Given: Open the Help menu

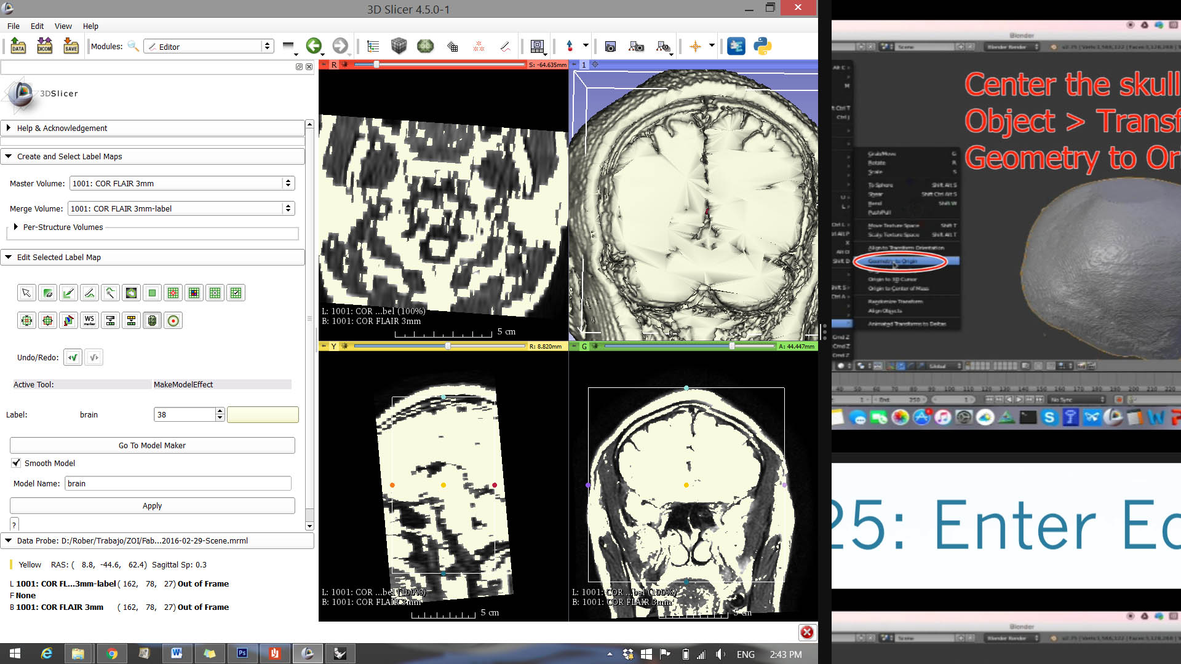Looking at the screenshot, I should [90, 26].
